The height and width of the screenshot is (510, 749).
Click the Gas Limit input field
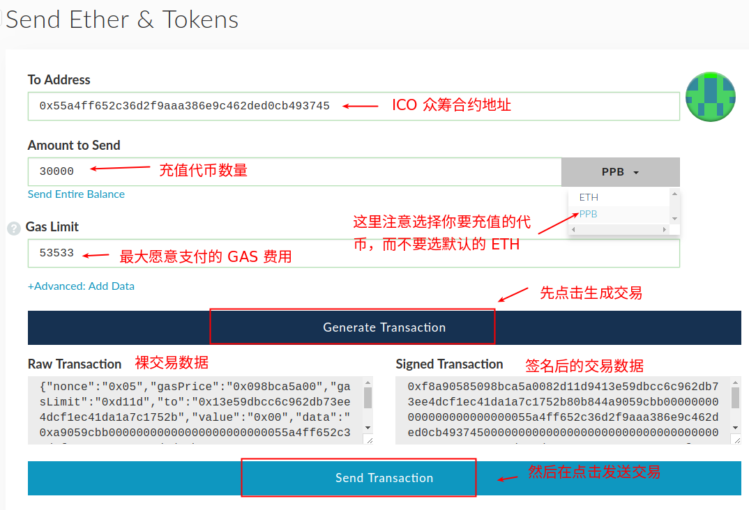click(354, 254)
